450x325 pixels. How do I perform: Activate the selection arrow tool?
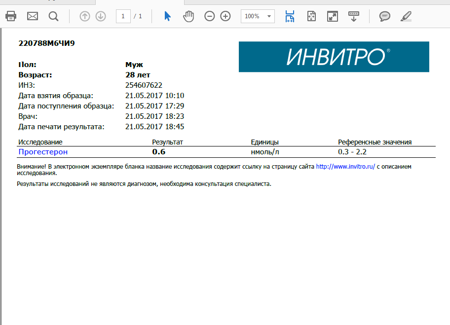tap(167, 16)
